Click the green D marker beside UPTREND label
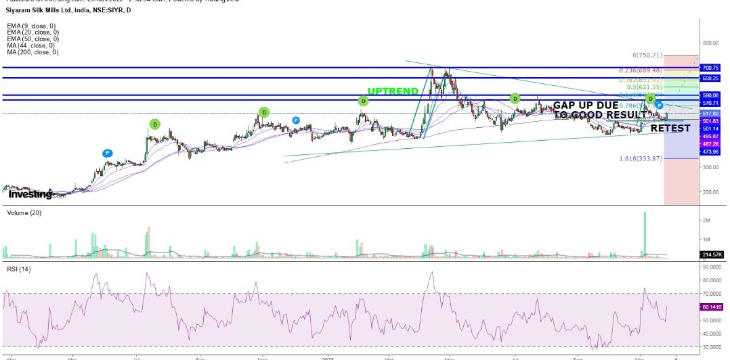Viewport: 730px width, 360px height. [x=363, y=100]
